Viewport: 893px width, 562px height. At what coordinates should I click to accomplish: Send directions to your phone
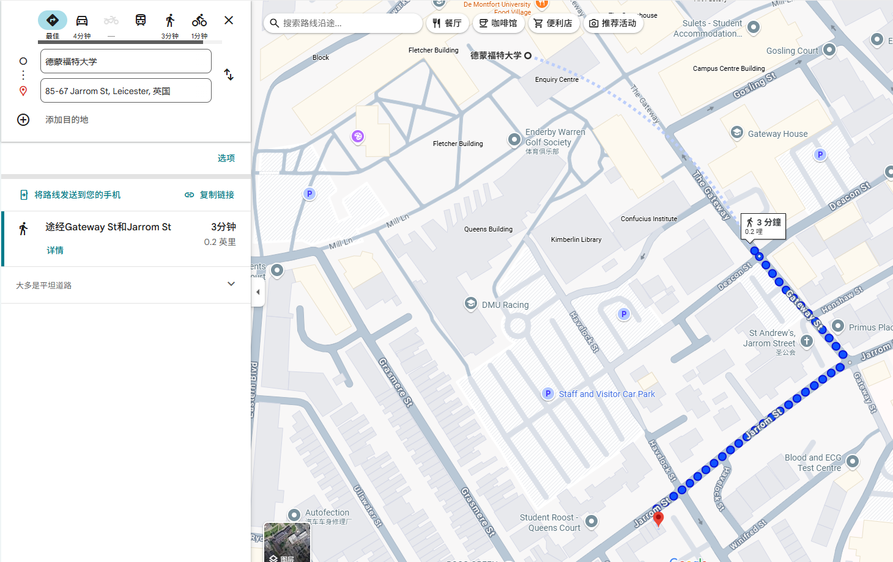[x=70, y=195]
